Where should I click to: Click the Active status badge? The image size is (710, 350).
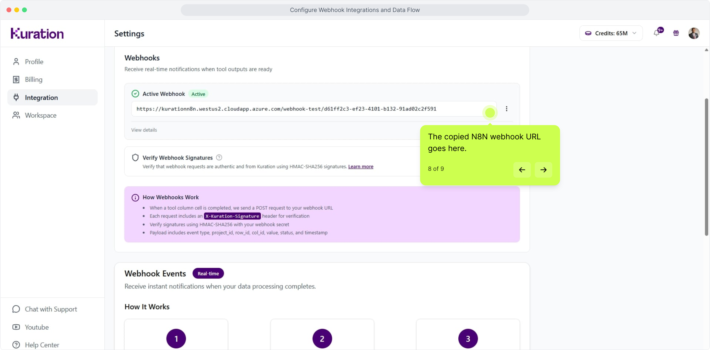tap(198, 94)
